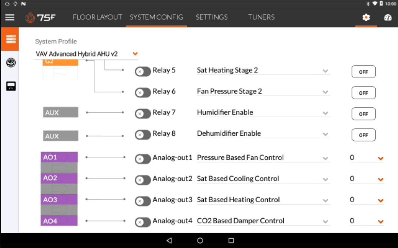Click the 75F flame logo
Viewport: 398px width, 248px height.
point(30,17)
